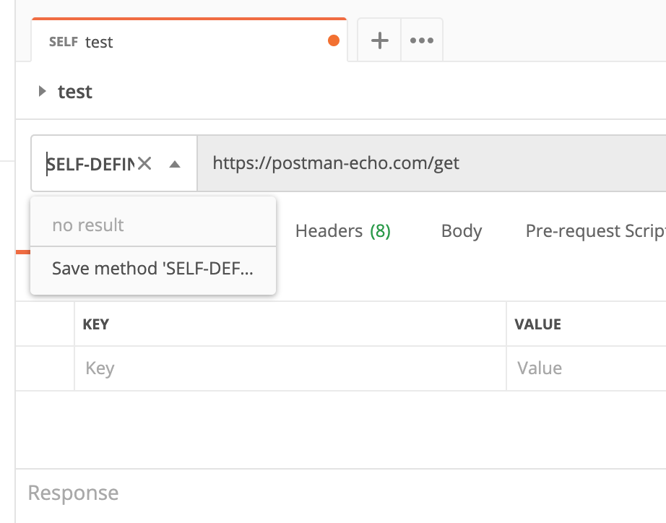Open the Body tab
This screenshot has height=523, width=666.
pyautogui.click(x=462, y=230)
